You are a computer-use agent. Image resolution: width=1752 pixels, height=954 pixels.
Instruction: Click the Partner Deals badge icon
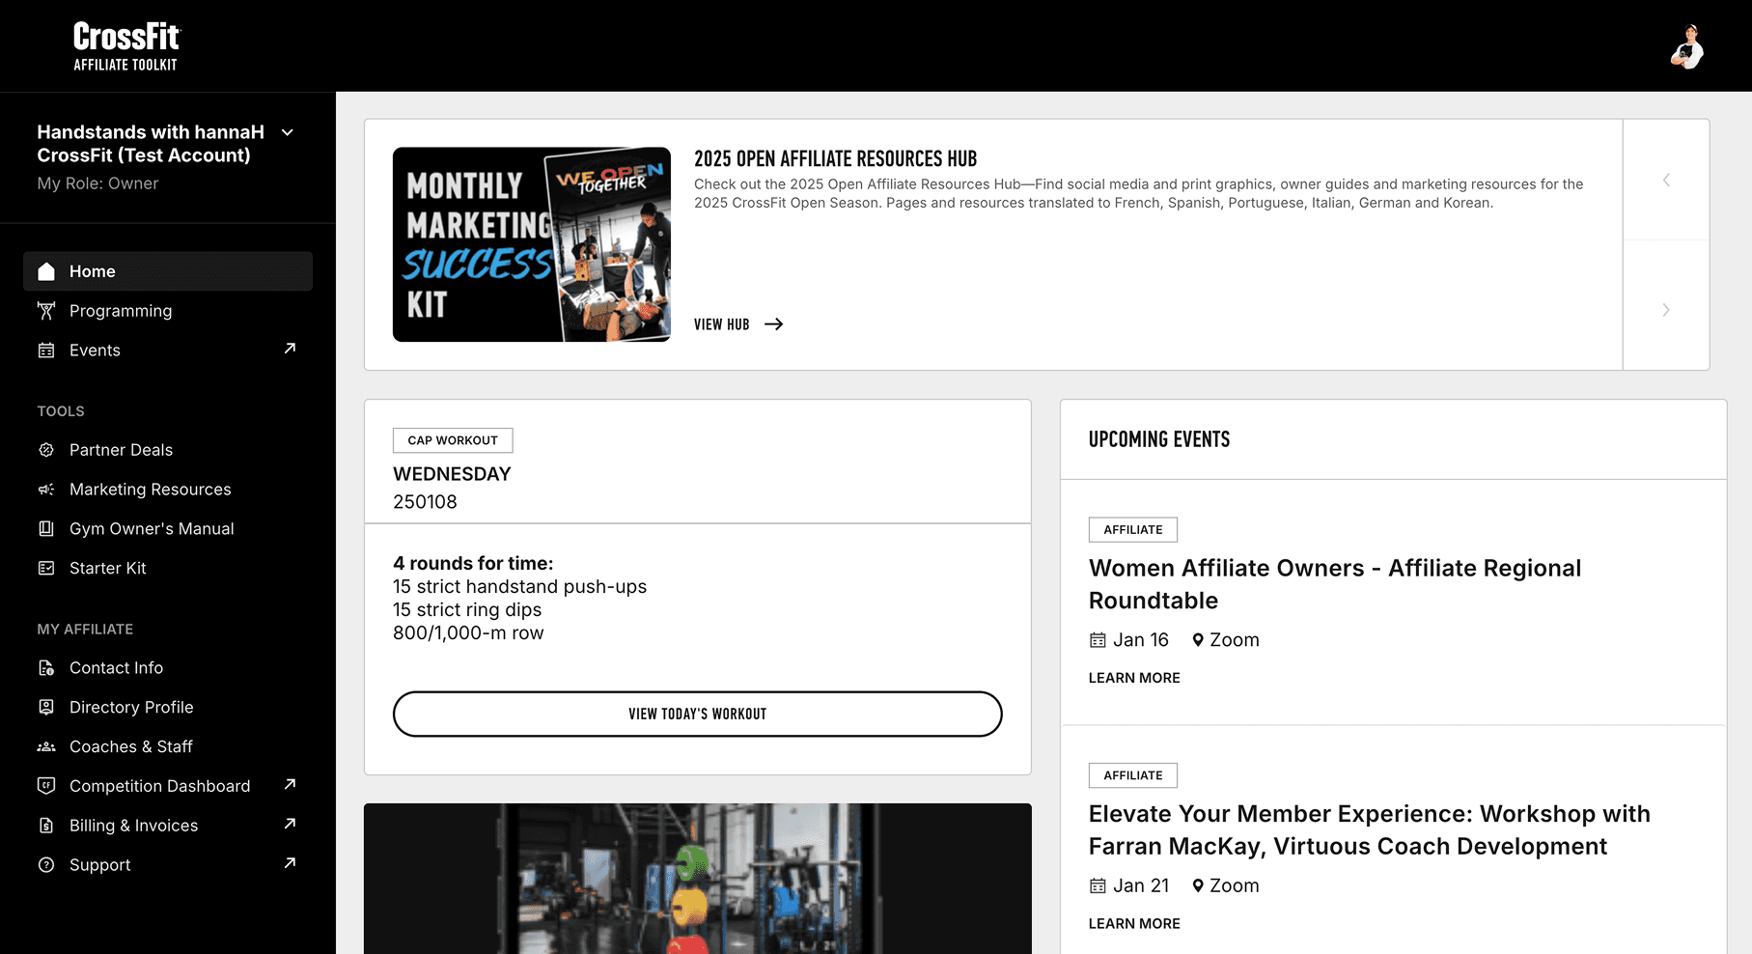click(46, 450)
